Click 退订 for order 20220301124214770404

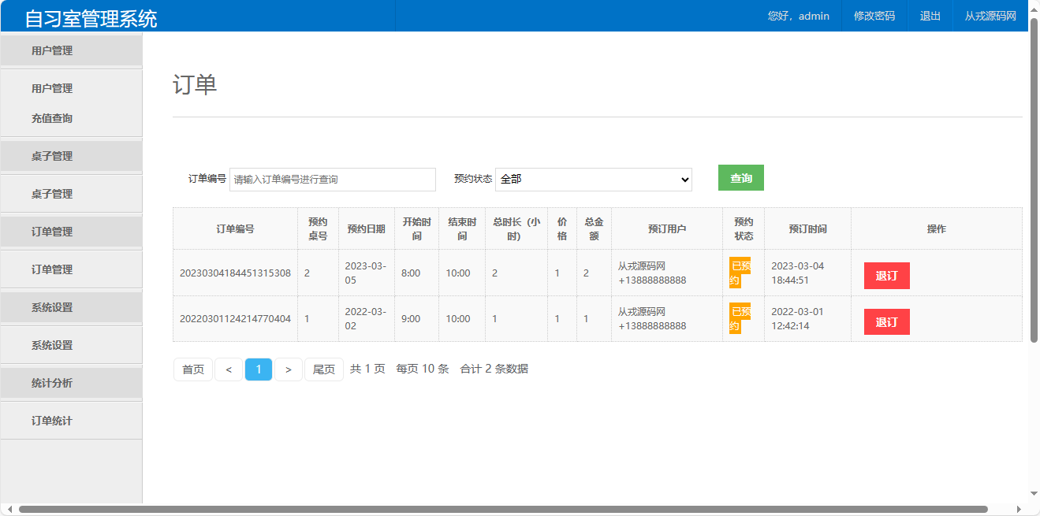(x=886, y=321)
